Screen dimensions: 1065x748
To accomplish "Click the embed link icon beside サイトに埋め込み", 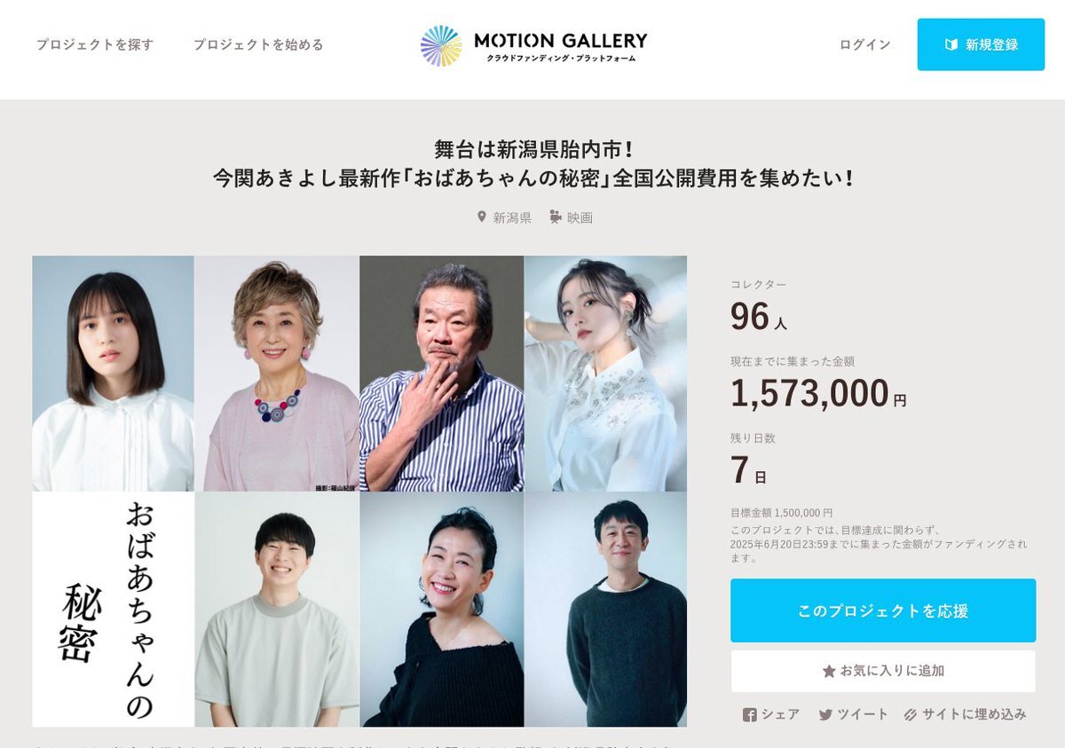I will tap(910, 714).
